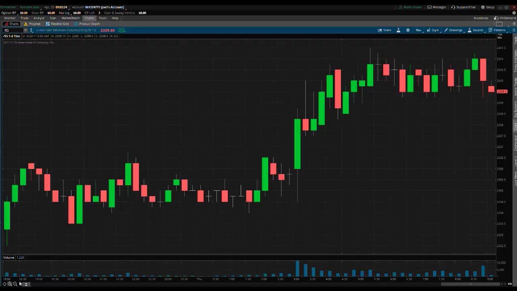Open the Flexible Grid sub-tab
Screen dimensions: 517x291
(57, 24)
